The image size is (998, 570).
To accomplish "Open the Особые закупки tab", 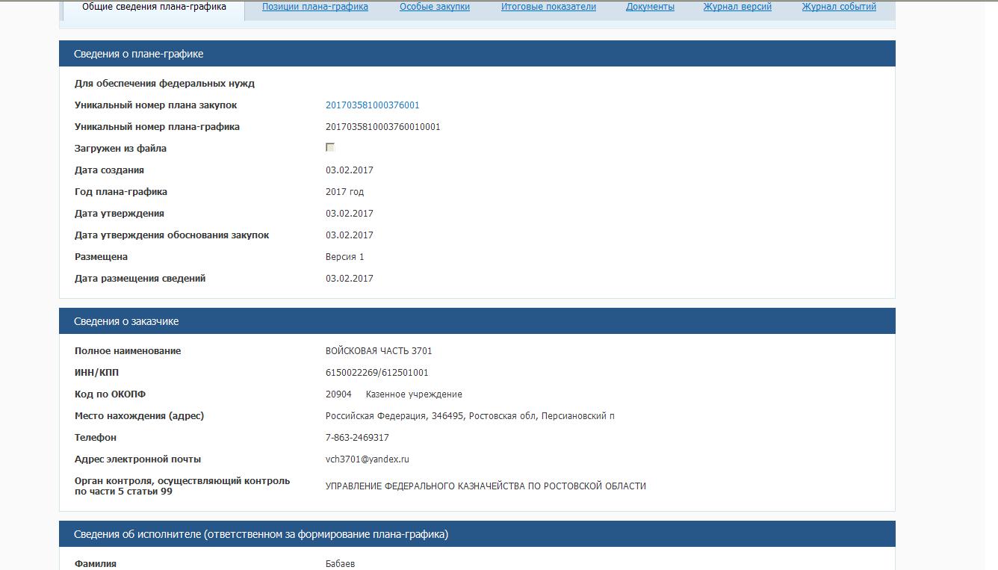I will click(x=434, y=7).
